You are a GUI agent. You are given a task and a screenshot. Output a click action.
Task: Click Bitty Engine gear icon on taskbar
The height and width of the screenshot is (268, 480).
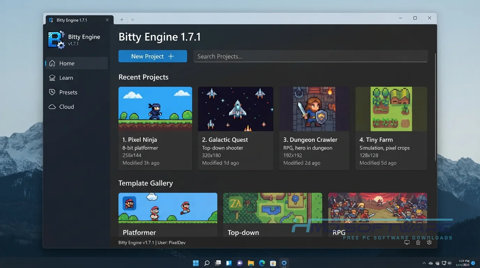(x=284, y=263)
